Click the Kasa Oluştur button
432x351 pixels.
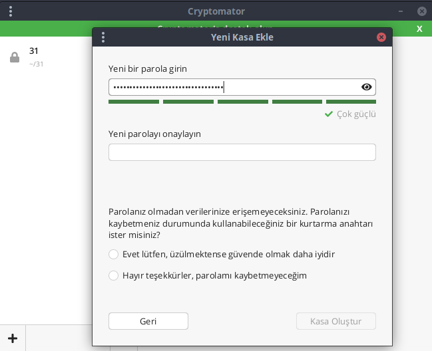click(335, 321)
